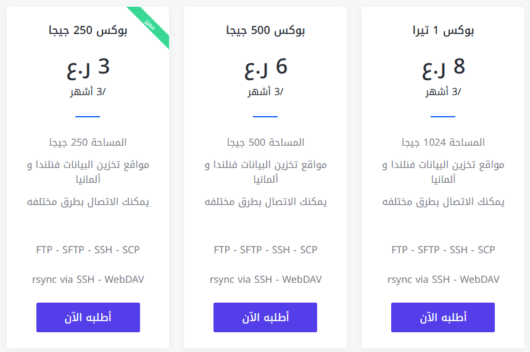The width and height of the screenshot is (530, 352).
Task: Click rsync via SSH - WebDAV in 1 Tera card
Action: coord(443,280)
